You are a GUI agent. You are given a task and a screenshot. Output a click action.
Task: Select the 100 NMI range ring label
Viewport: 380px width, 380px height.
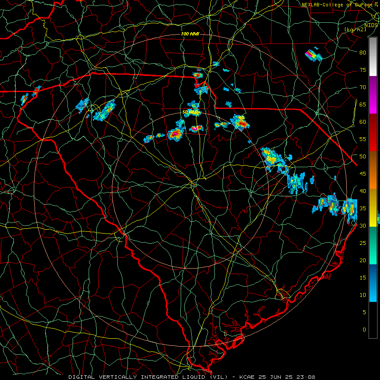pyautogui.click(x=190, y=34)
